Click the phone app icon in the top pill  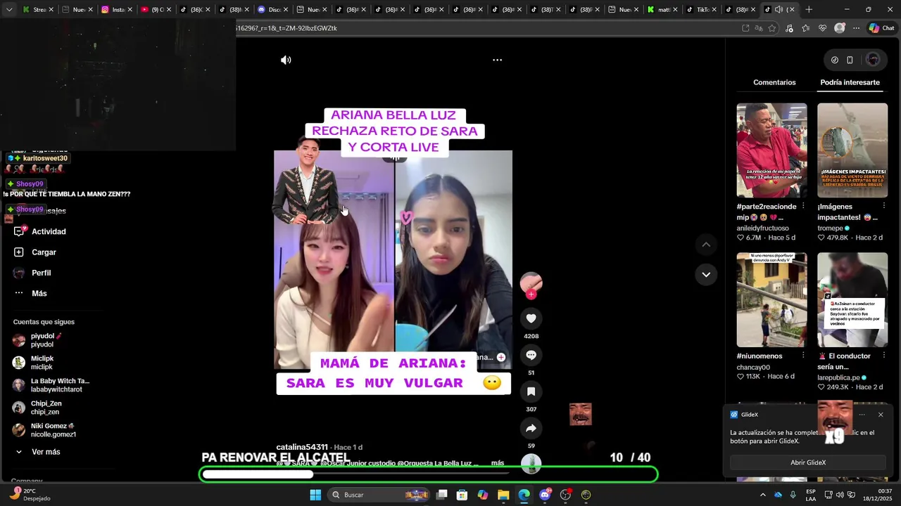(x=850, y=60)
